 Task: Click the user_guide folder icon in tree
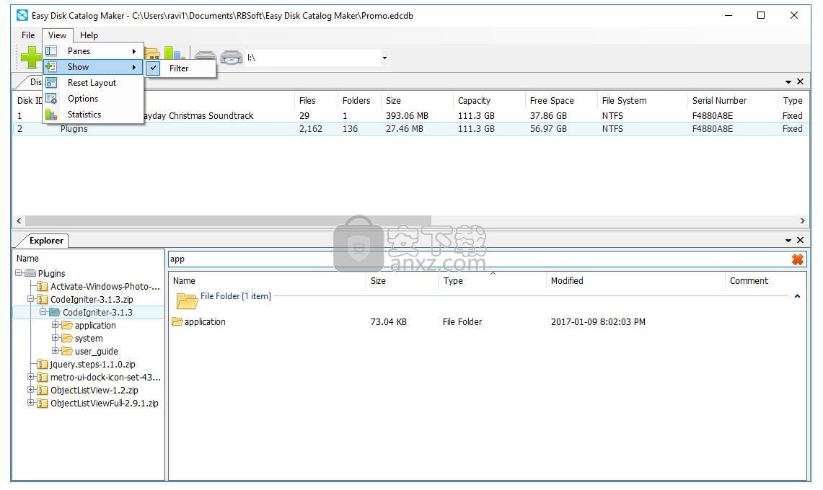pyautogui.click(x=66, y=352)
